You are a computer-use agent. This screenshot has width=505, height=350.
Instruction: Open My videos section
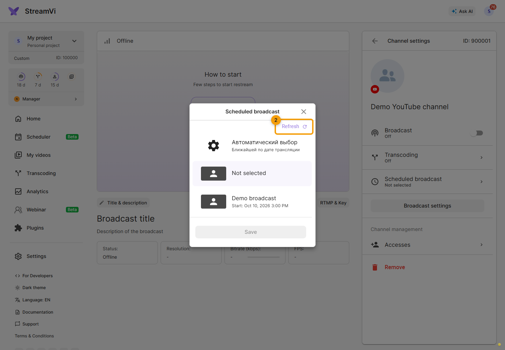point(46,155)
